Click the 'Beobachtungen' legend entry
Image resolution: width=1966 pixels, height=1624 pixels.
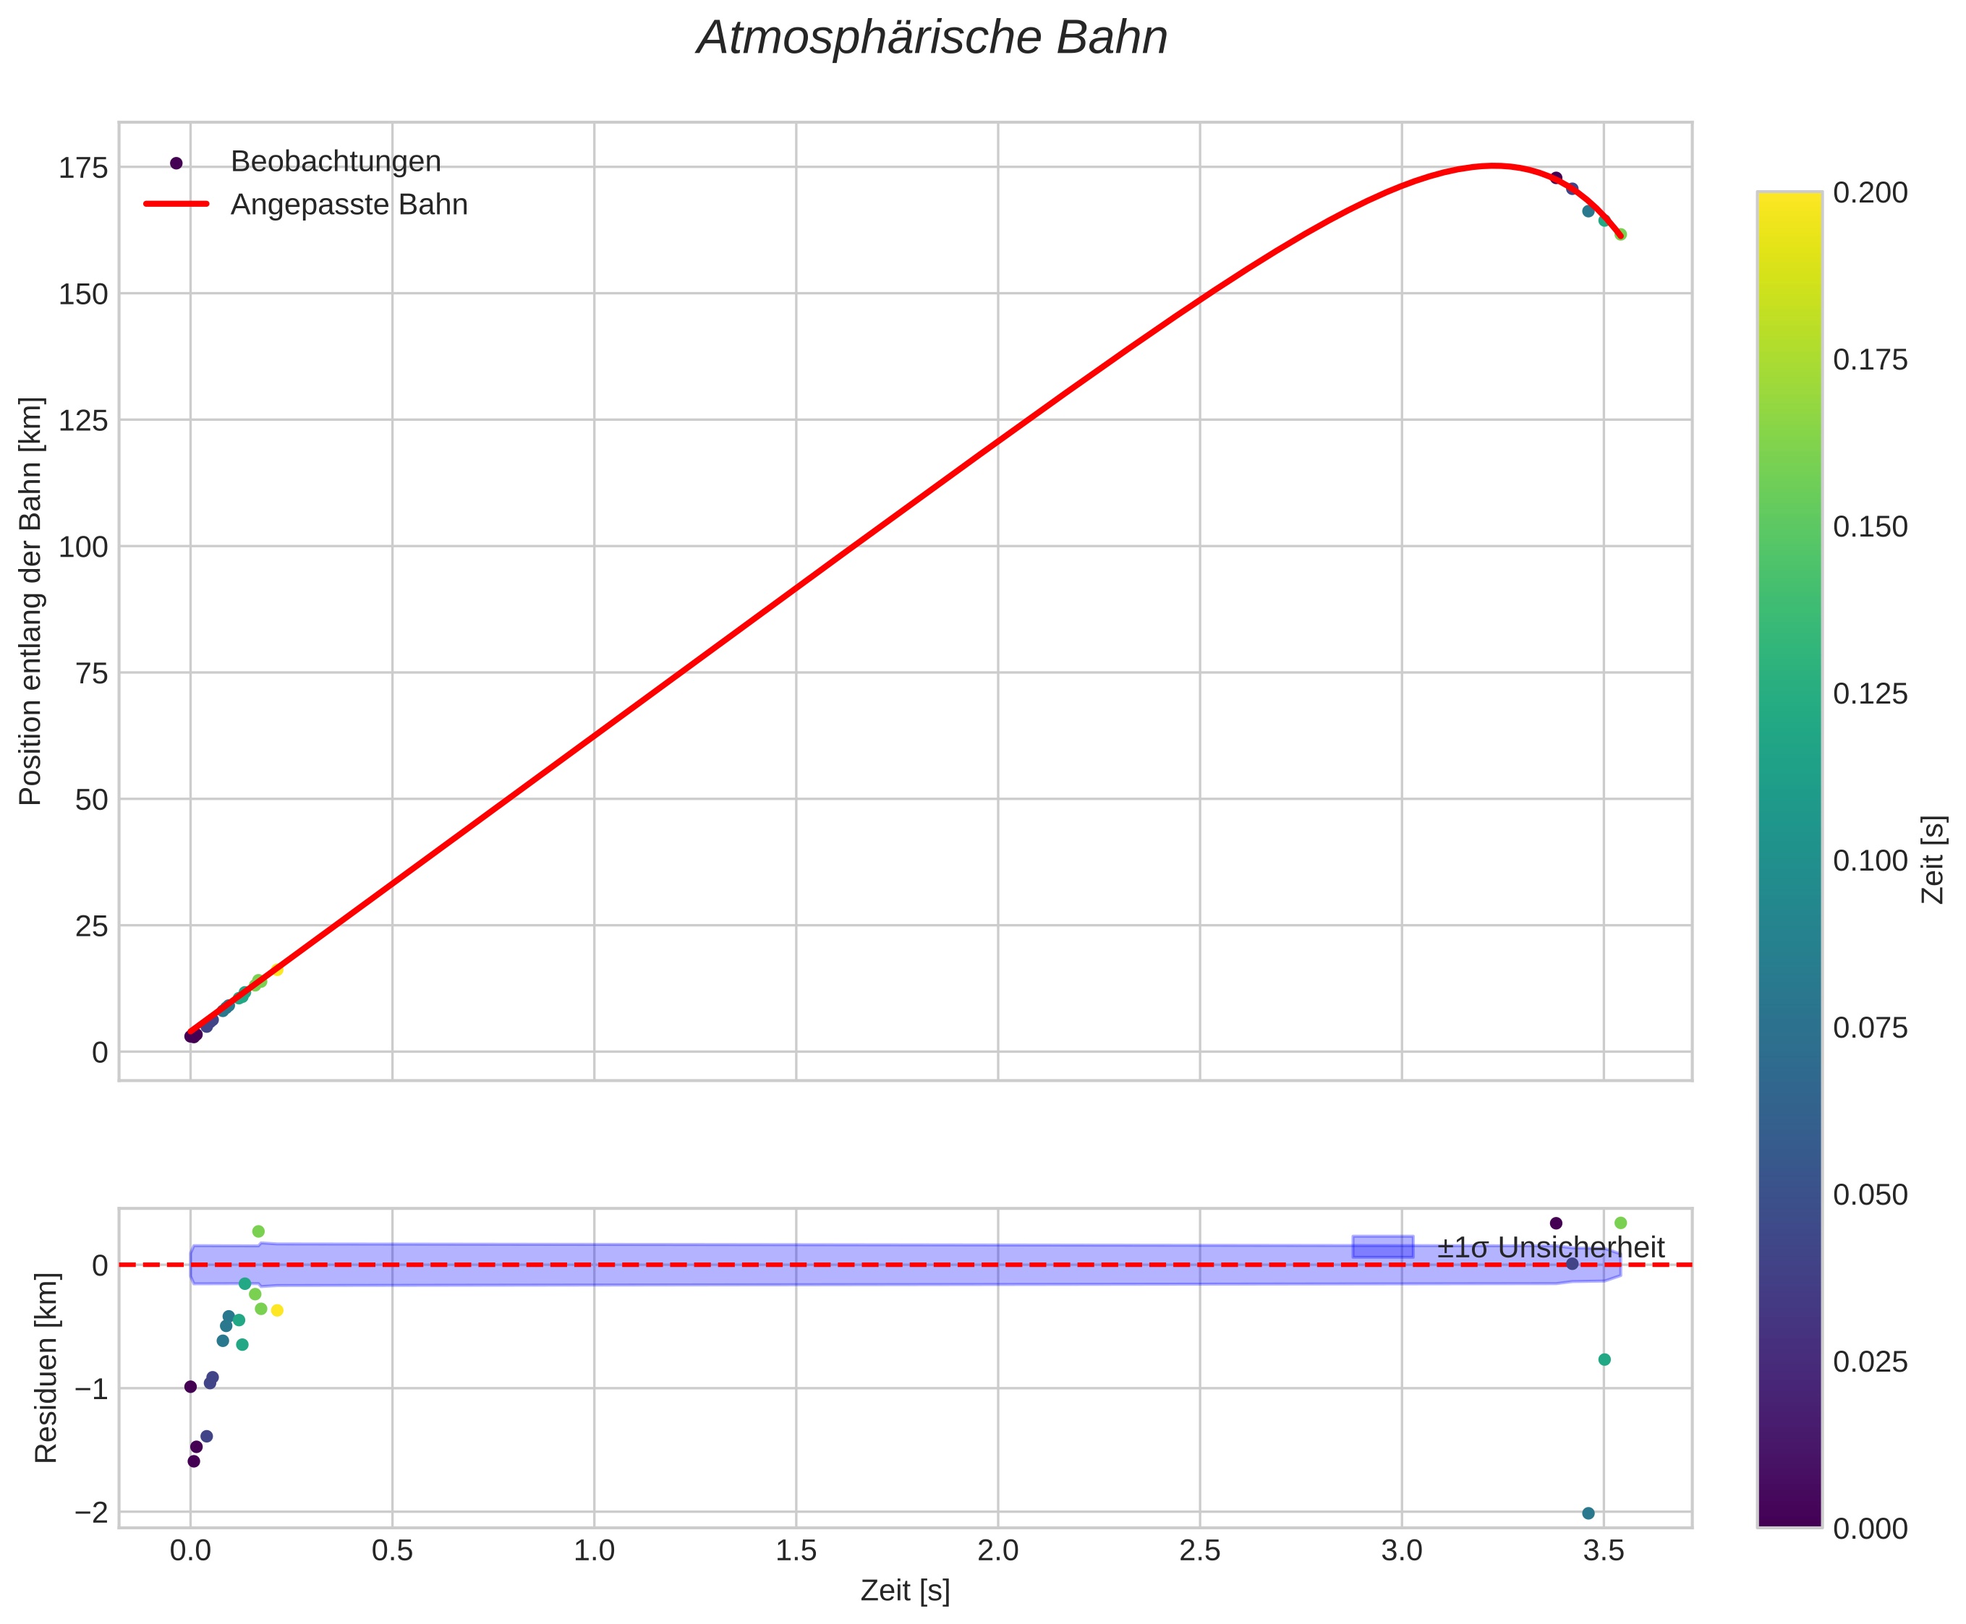335,162
